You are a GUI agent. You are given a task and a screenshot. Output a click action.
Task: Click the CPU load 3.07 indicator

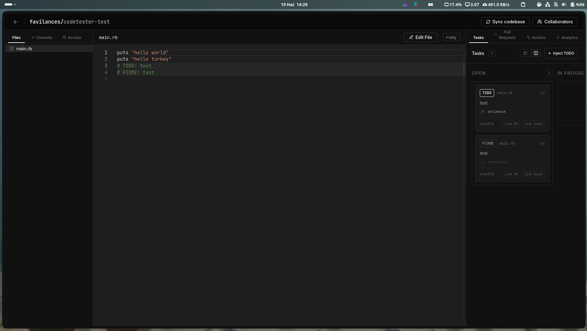tap(472, 5)
